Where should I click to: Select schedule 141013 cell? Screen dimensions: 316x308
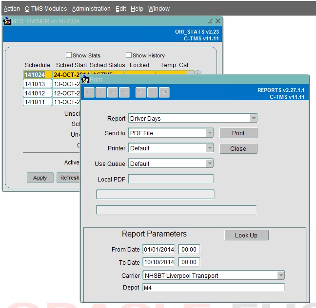(x=37, y=84)
